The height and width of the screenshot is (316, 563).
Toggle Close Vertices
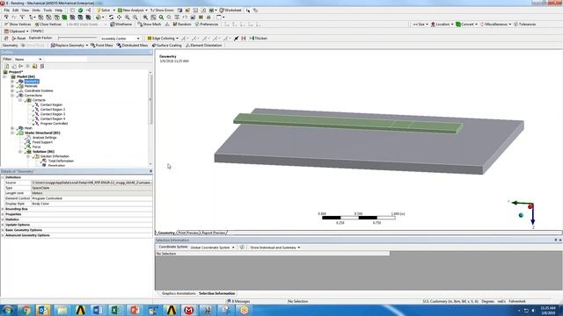(x=48, y=25)
